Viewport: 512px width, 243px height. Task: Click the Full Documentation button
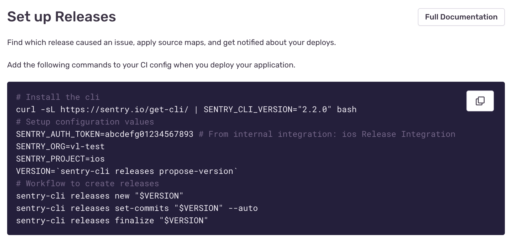tap(461, 17)
